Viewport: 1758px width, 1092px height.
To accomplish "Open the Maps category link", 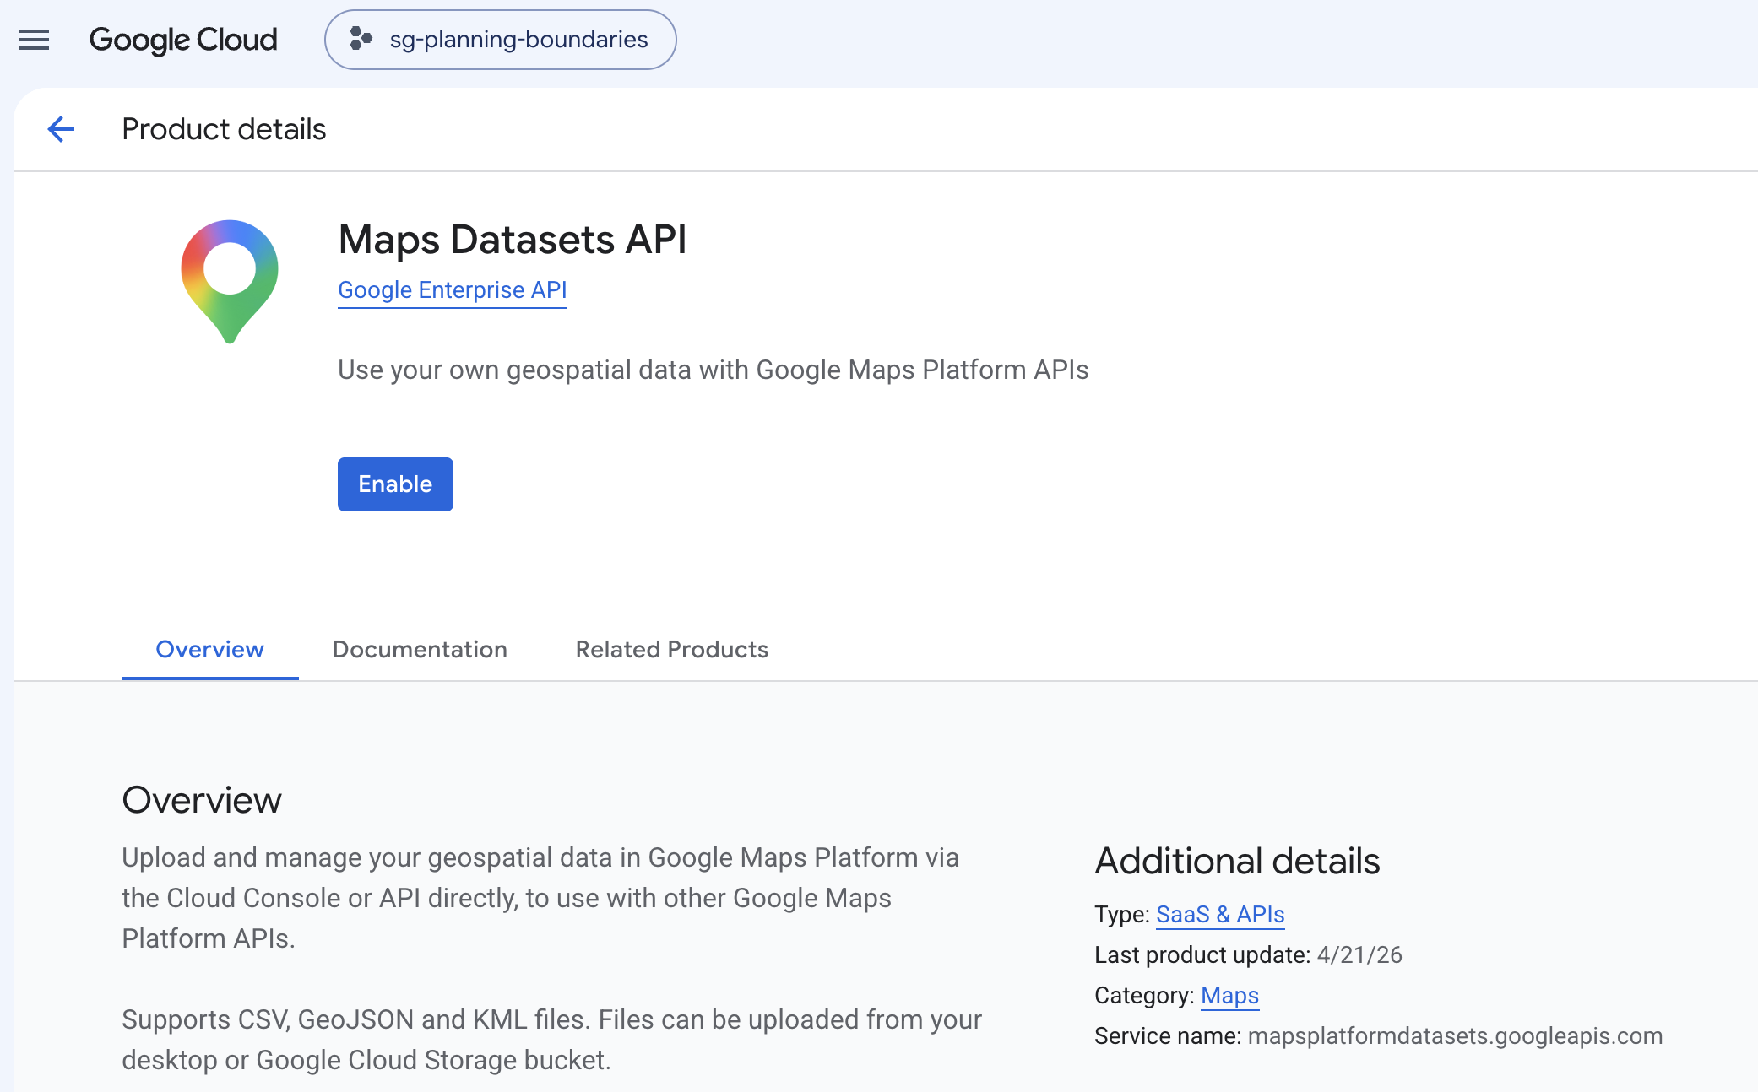I will [1229, 995].
